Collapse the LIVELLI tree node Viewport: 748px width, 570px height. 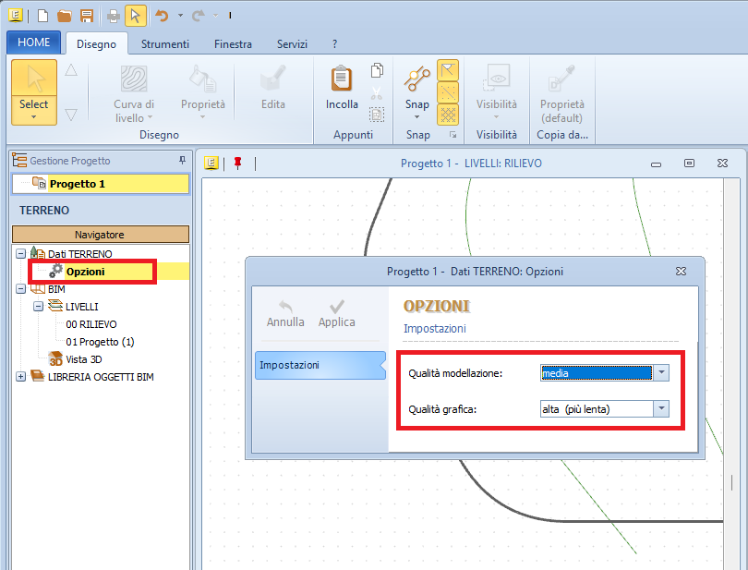pyautogui.click(x=38, y=307)
